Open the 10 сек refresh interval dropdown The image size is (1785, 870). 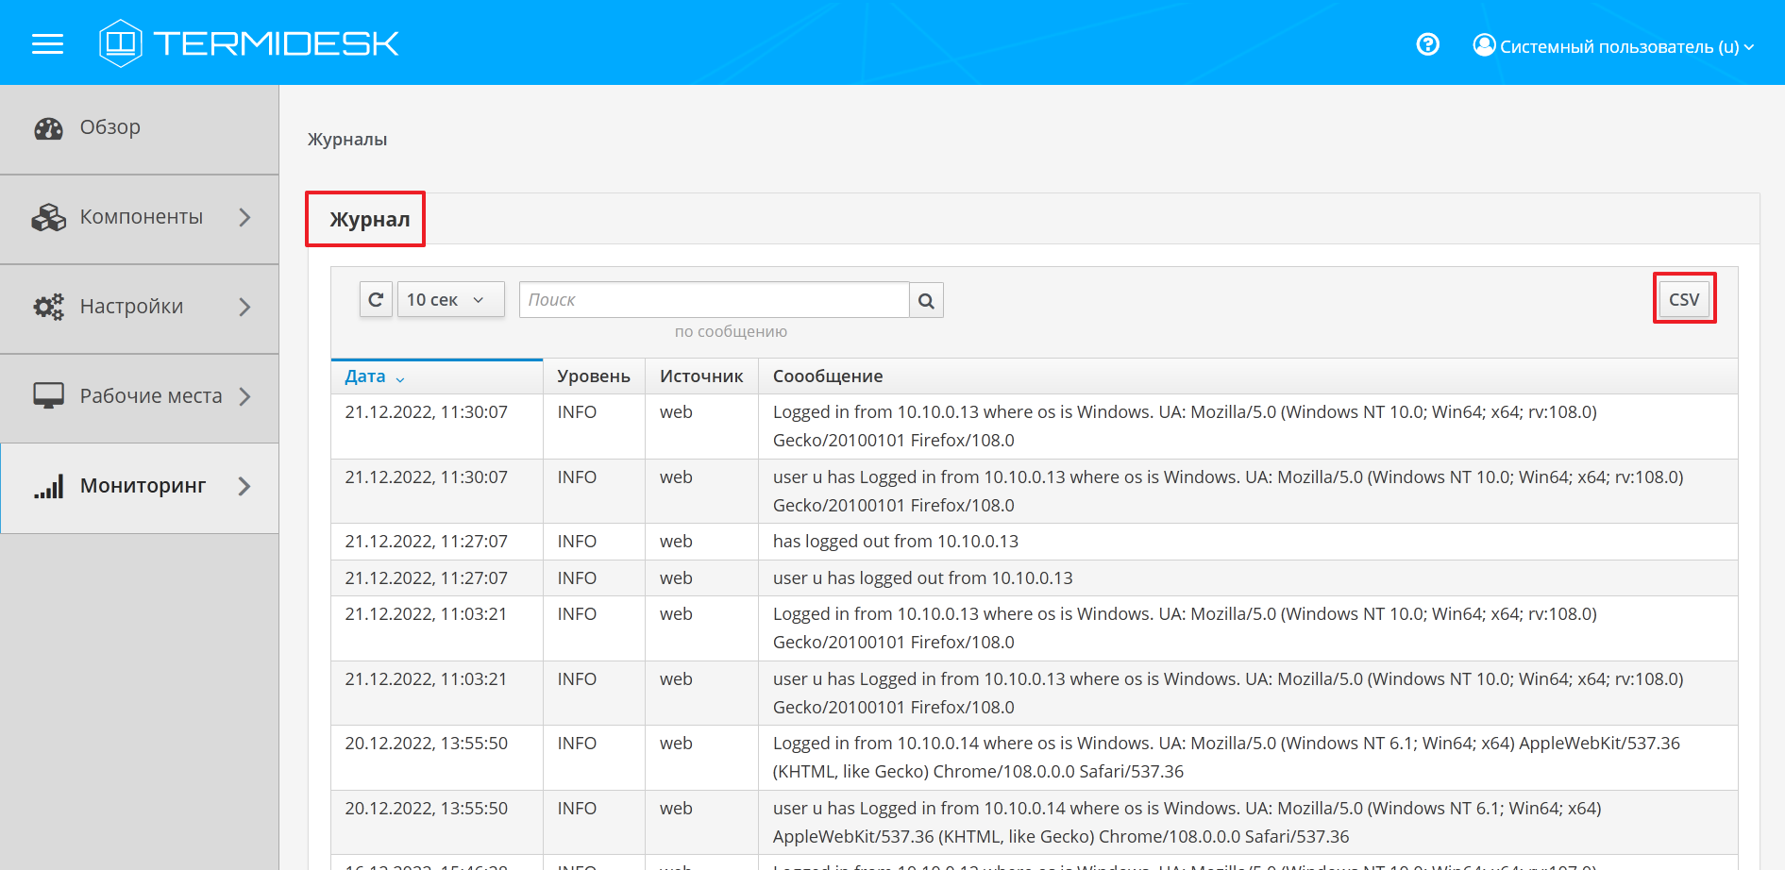pyautogui.click(x=450, y=300)
